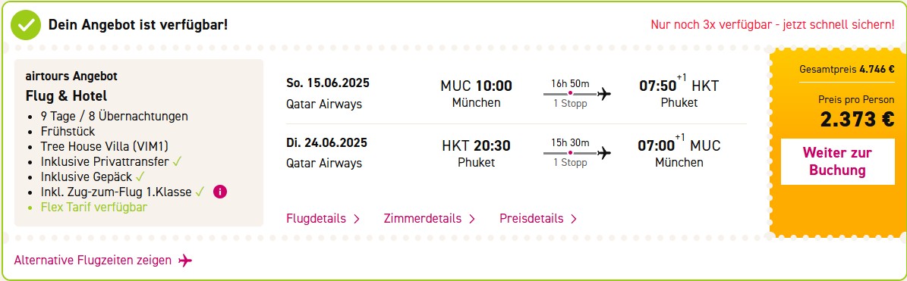Click the Zug-zum-Flug 1.Klasse checkmark
Image resolution: width=907 pixels, height=281 pixels.
(x=200, y=192)
